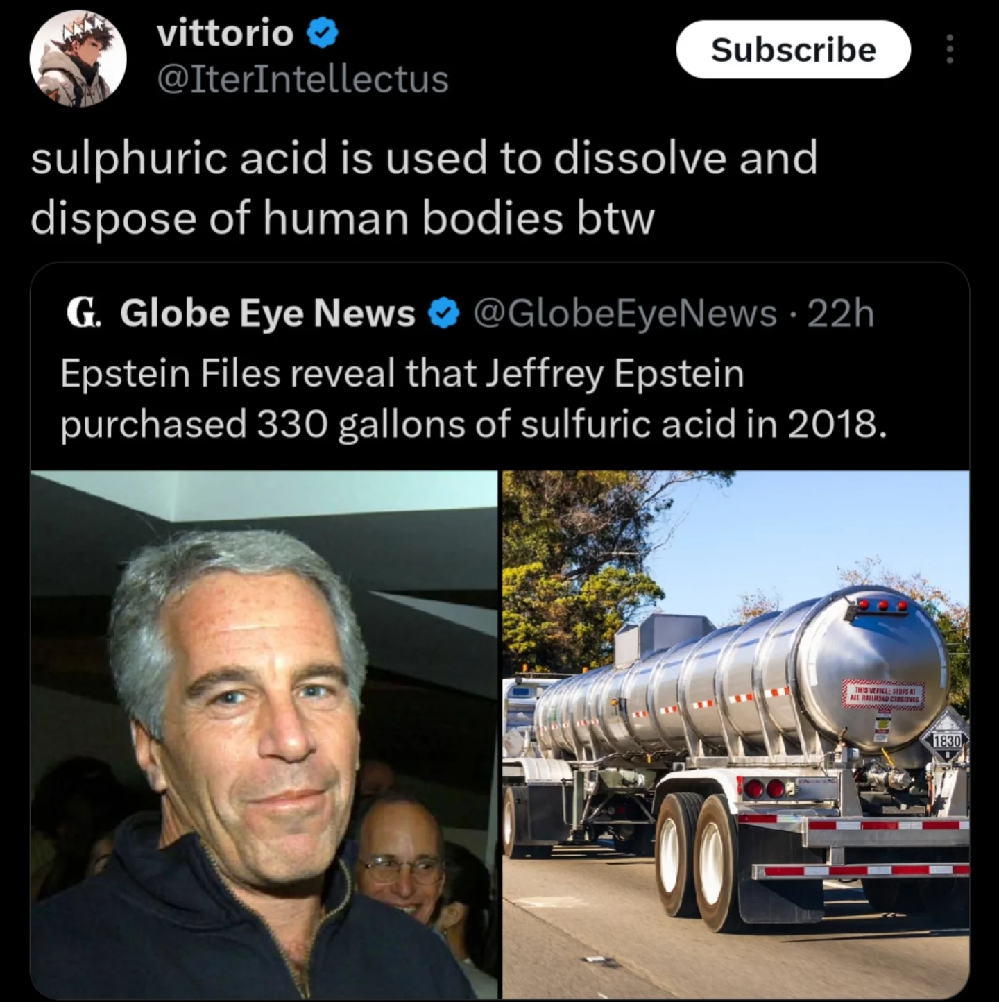This screenshot has width=999, height=1002.
Task: Open the tanker truck photo
Action: 736,735
